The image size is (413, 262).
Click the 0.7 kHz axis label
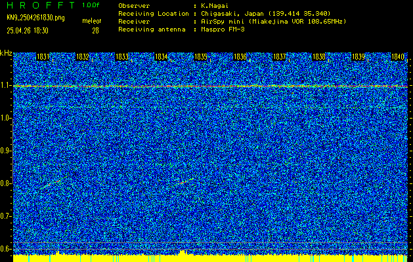tap(5, 216)
